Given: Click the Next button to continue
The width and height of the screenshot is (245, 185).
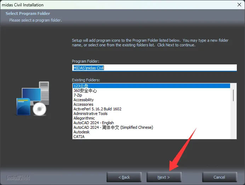Looking at the screenshot, I should click(164, 177).
